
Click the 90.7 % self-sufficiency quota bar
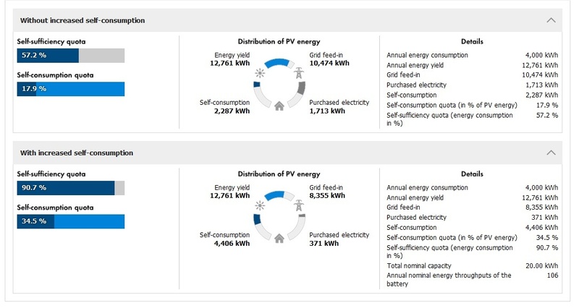71,188
